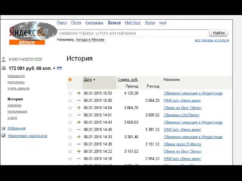Viewport: 242px width, 181px height.
Task: Click green plus icon of 14:22 row
Action: (79, 151)
